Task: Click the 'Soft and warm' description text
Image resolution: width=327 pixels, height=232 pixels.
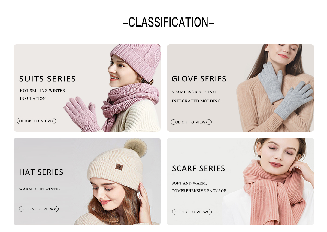Action: [x=189, y=183]
